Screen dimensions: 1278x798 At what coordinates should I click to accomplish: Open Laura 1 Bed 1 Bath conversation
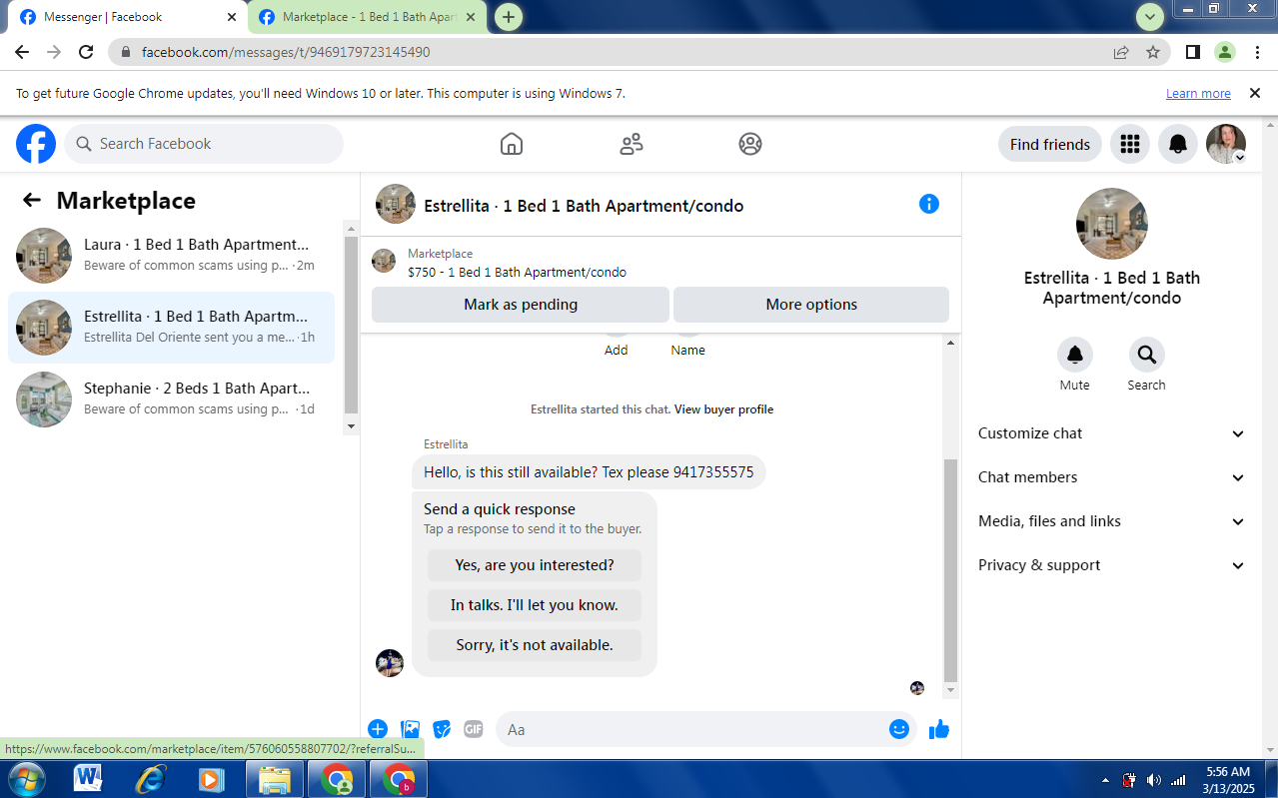(172, 255)
